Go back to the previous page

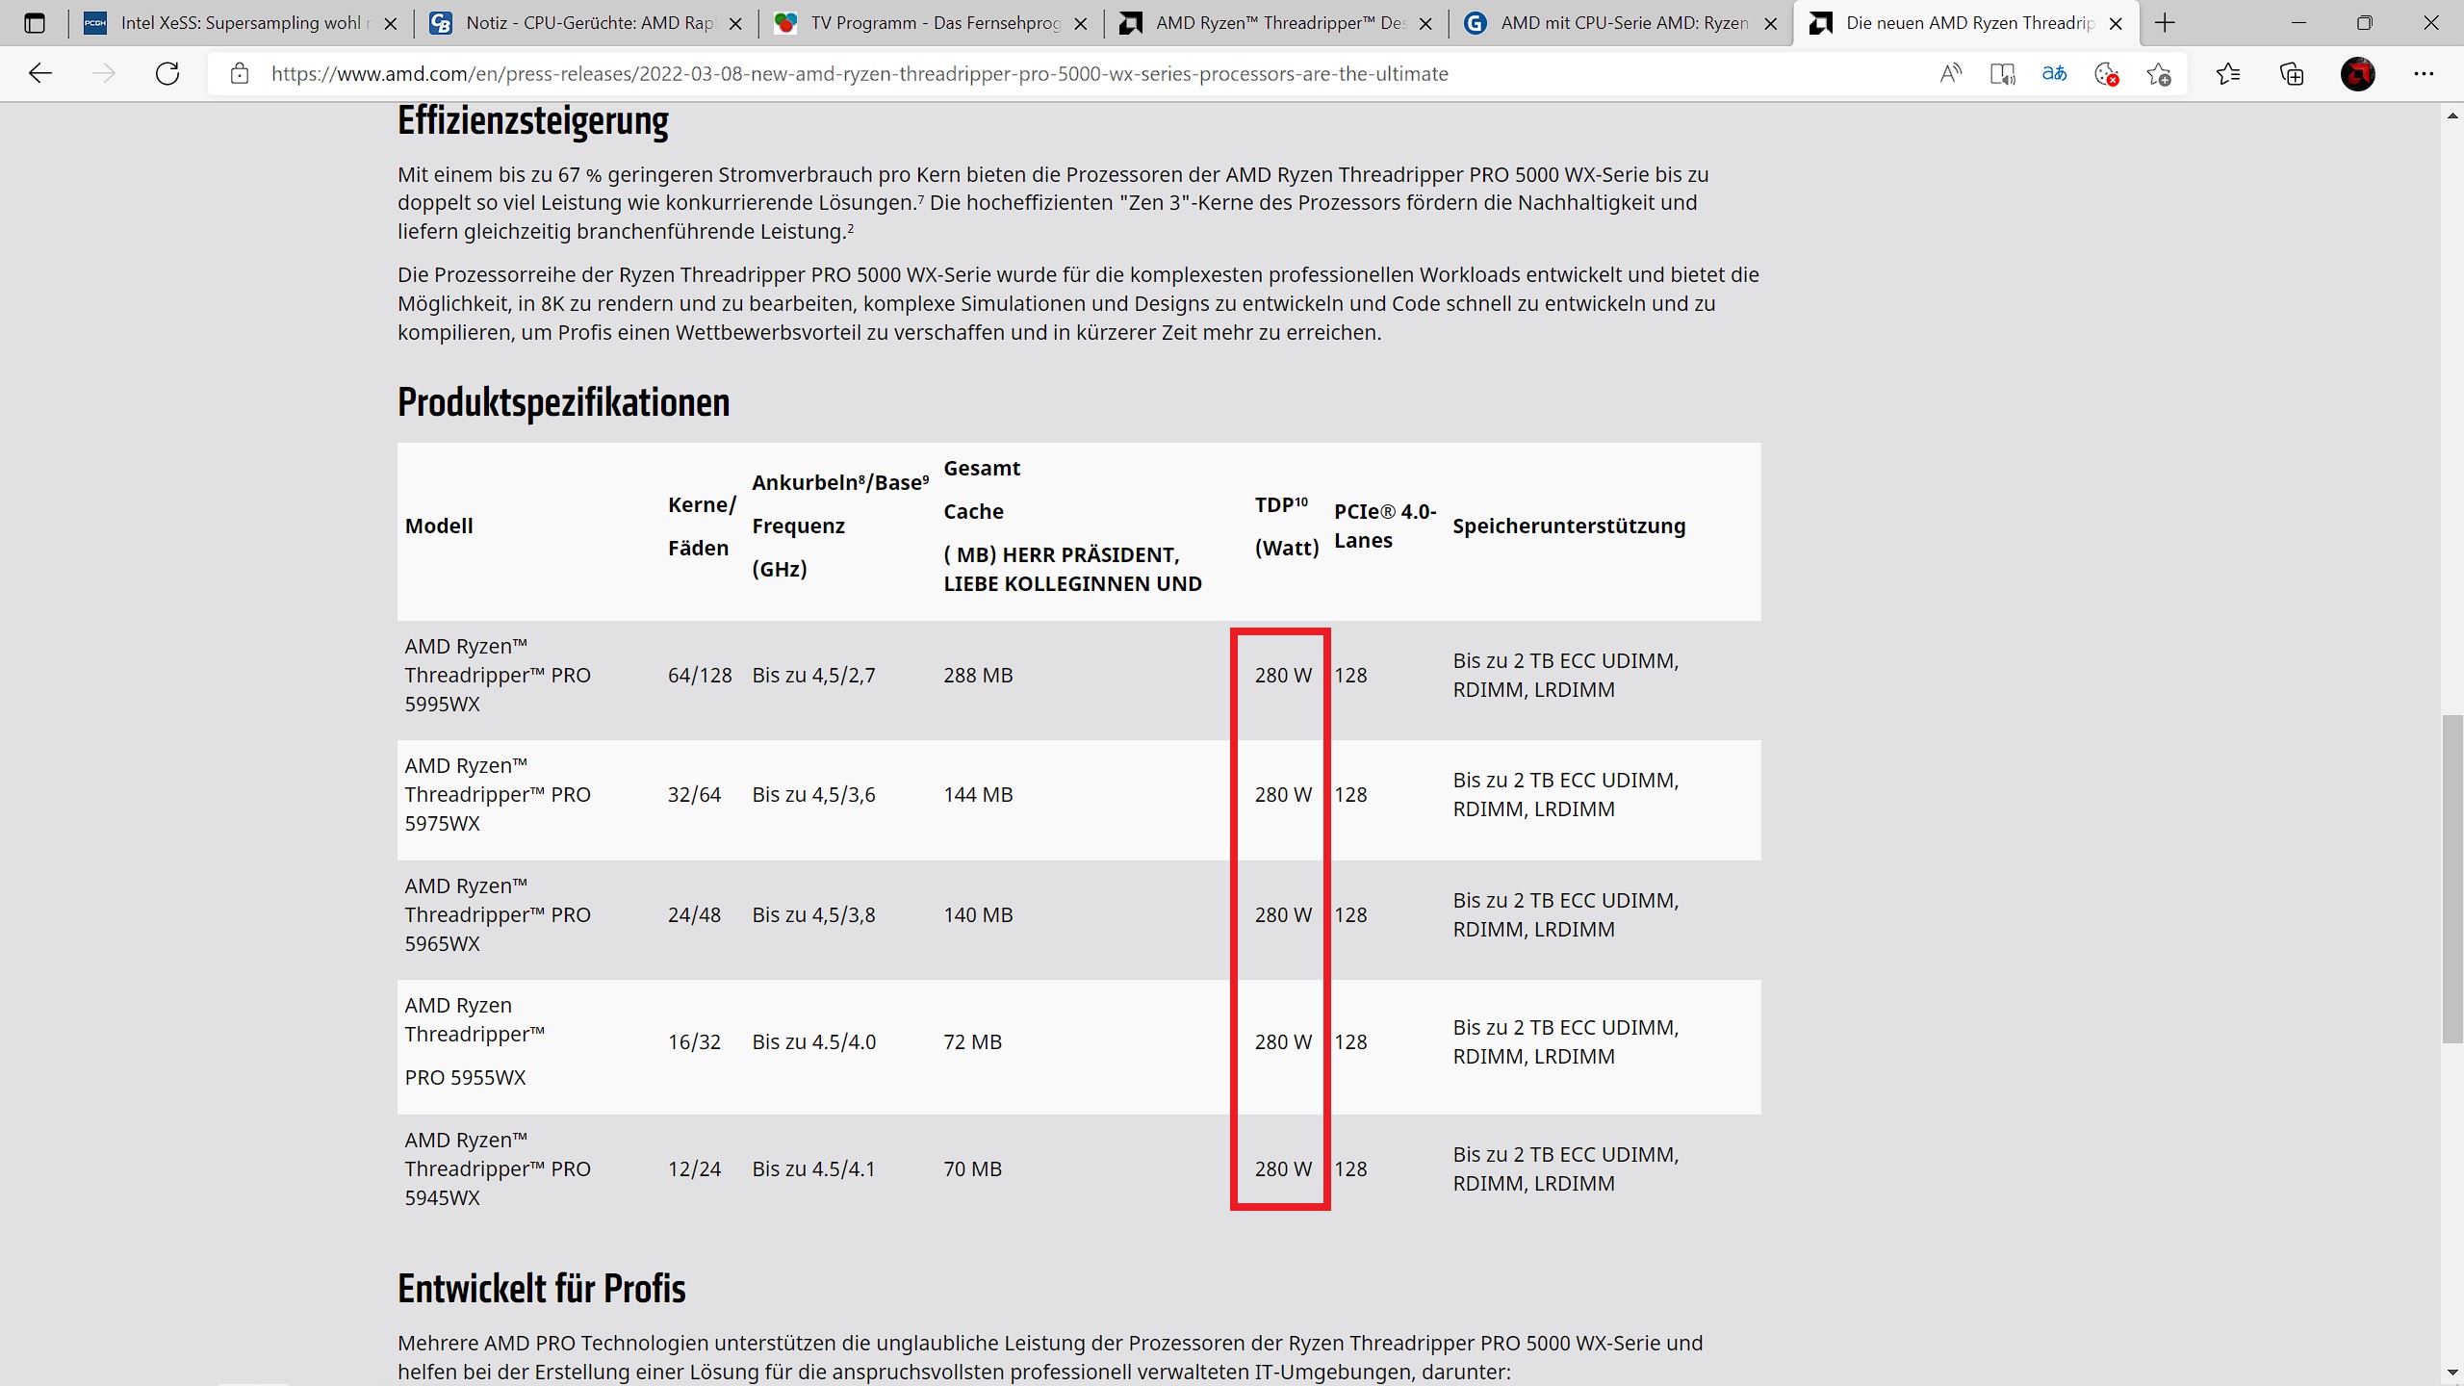[x=40, y=74]
